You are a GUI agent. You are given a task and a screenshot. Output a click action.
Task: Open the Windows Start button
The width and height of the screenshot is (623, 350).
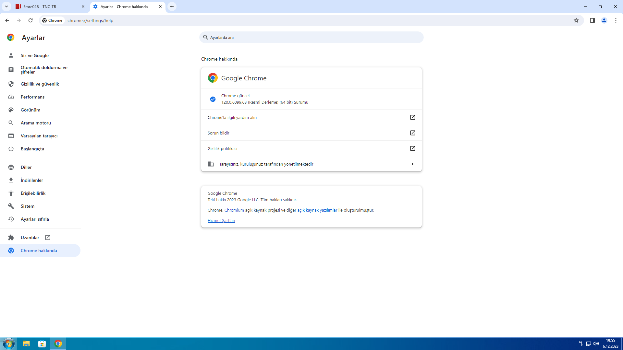tap(8, 344)
